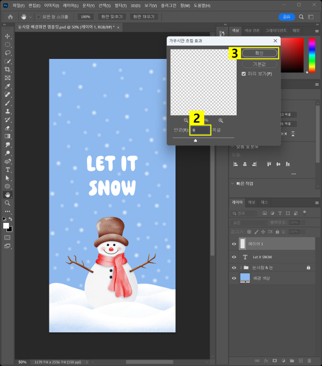Hide the 눈사람 & 눈 group
Image resolution: width=322 pixels, height=366 pixels.
(234, 268)
